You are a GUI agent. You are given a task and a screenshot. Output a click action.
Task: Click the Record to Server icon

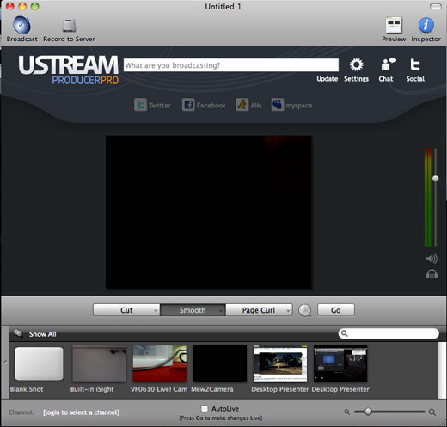[69, 25]
